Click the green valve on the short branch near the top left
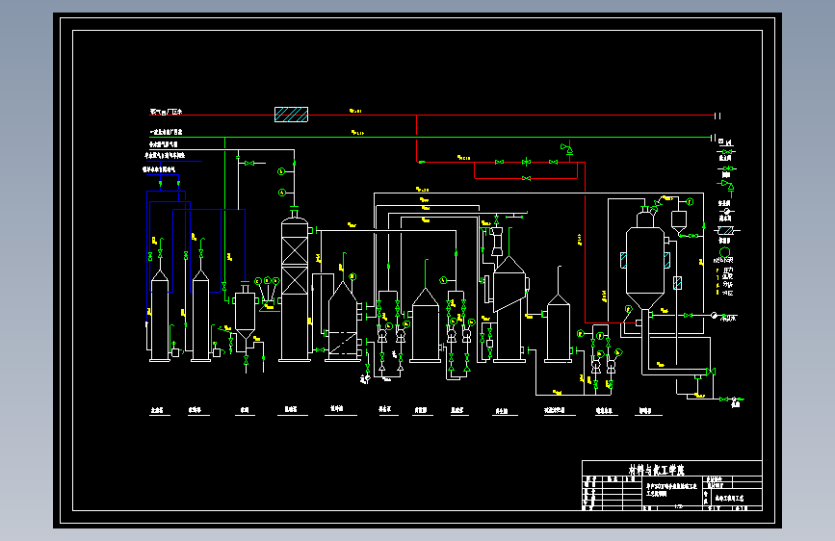The image size is (835, 541). tap(249, 163)
